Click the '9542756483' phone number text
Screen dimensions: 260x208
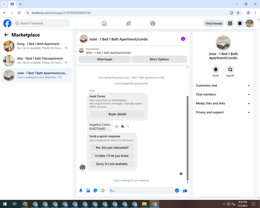[97, 129]
